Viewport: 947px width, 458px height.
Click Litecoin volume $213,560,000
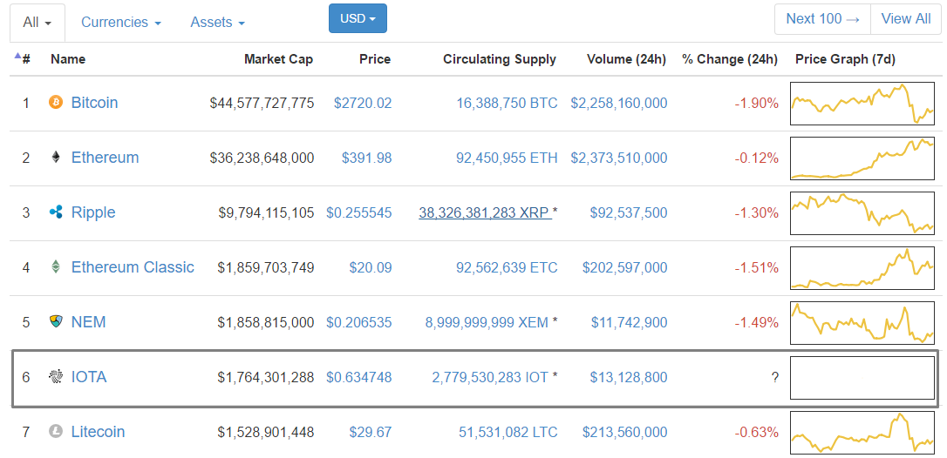tap(625, 433)
